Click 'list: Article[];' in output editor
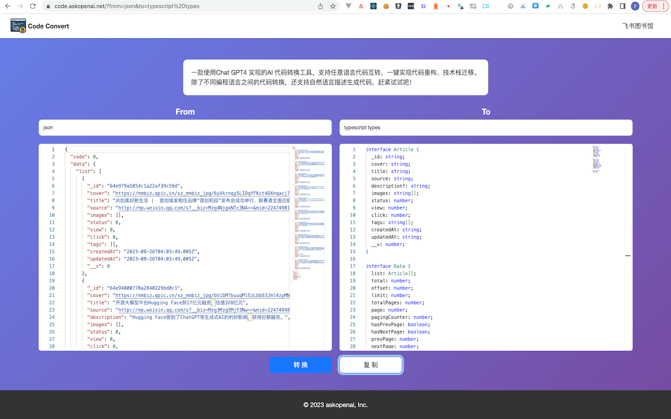Screen dimensions: 671x419 coord(394,273)
